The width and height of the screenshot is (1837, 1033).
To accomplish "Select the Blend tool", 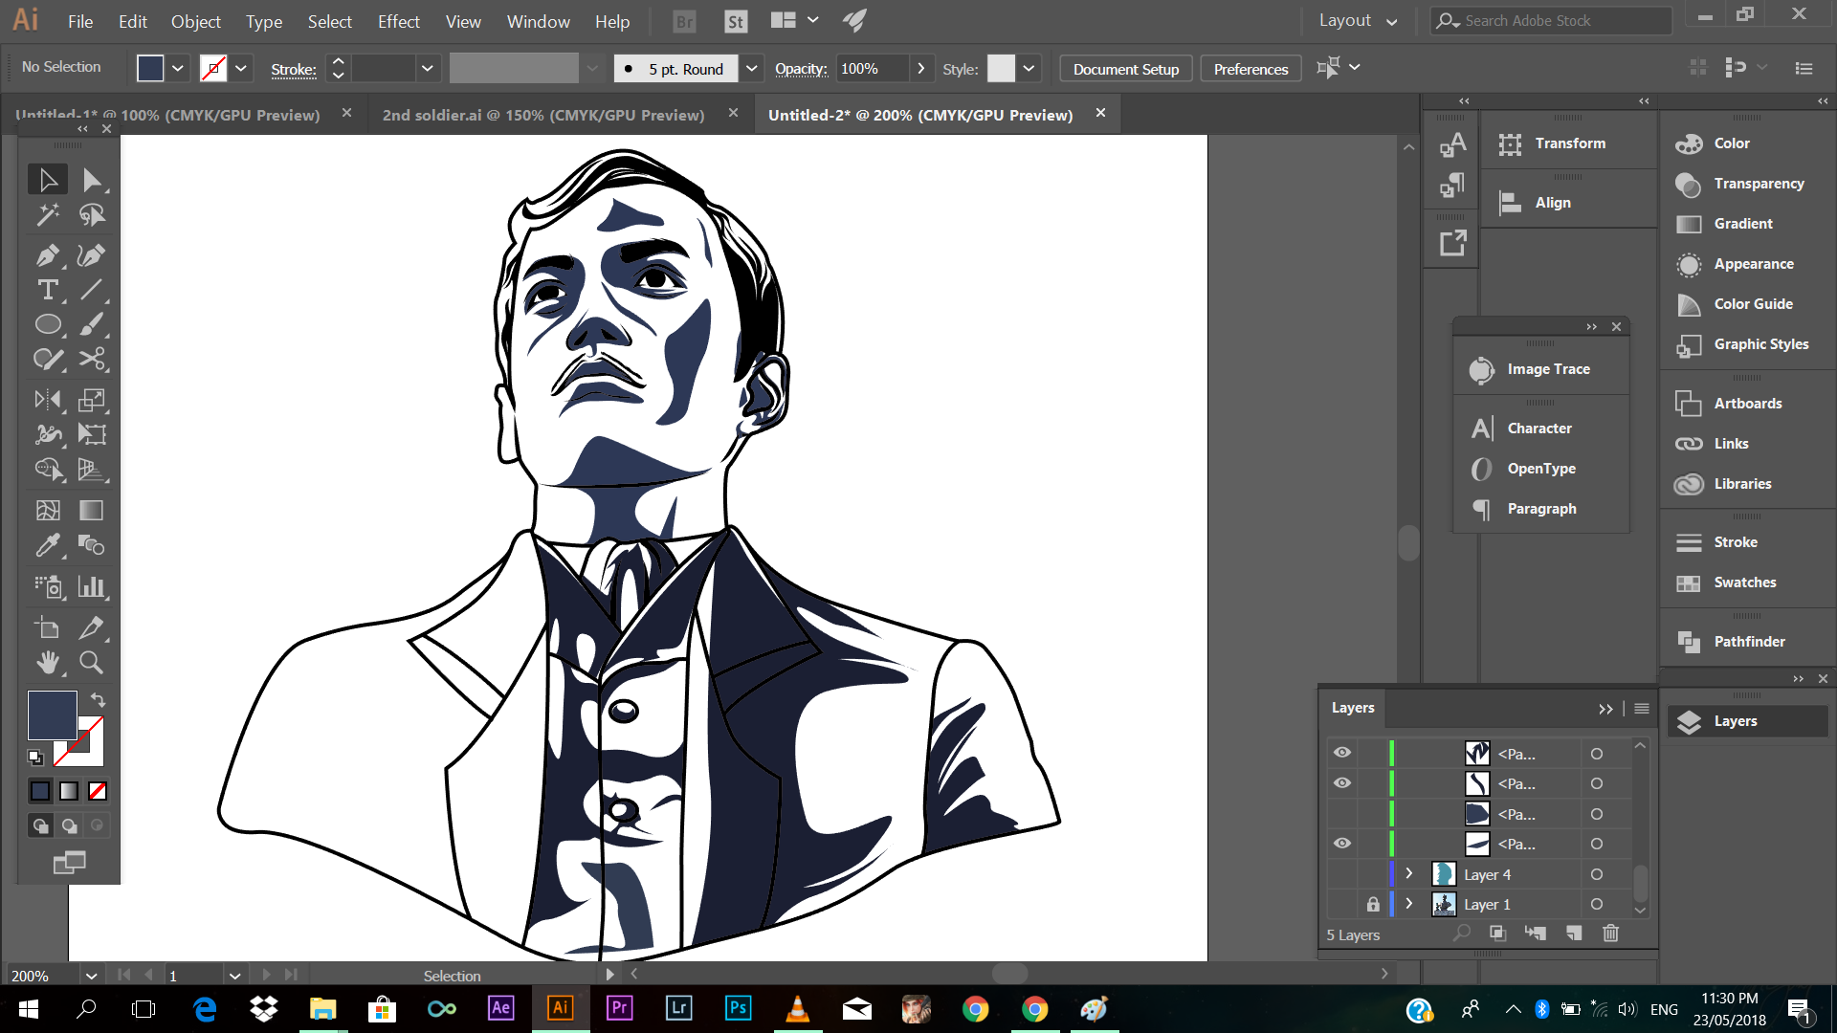I will 92,545.
